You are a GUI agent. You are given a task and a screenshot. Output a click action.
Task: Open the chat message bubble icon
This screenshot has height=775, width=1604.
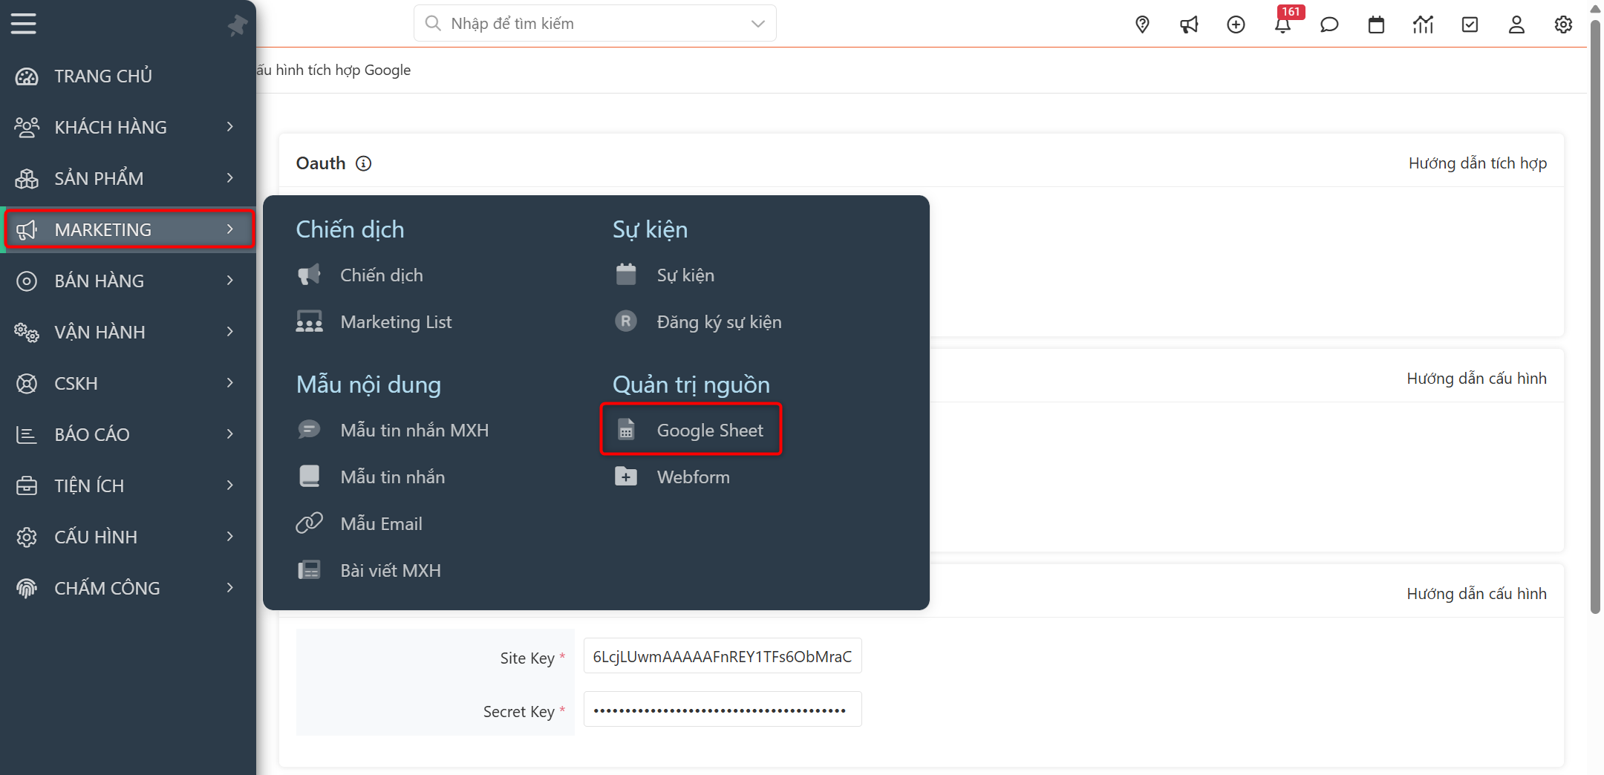point(1329,24)
